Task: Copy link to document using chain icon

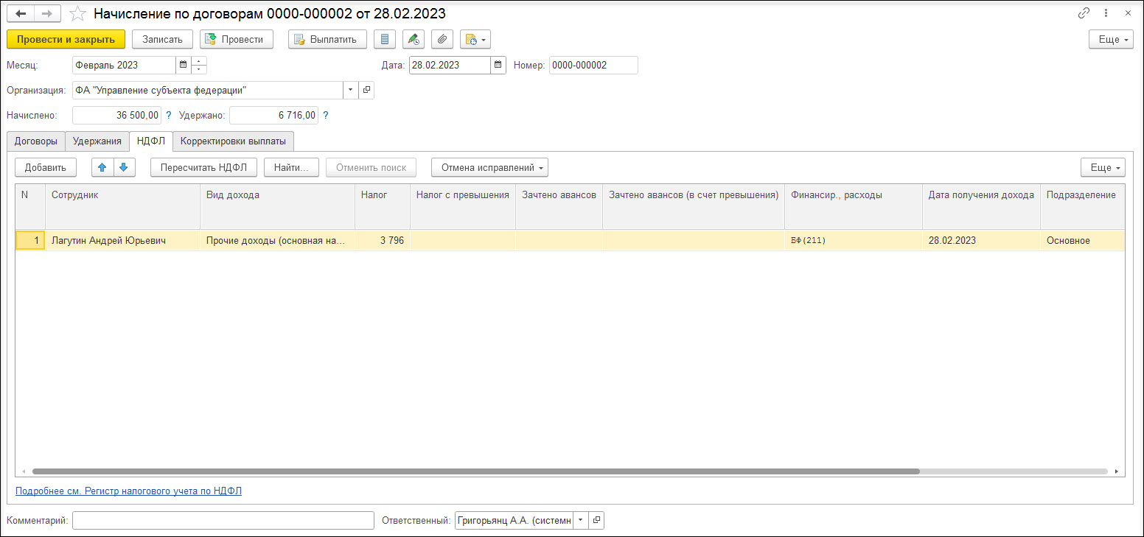Action: tap(1084, 13)
